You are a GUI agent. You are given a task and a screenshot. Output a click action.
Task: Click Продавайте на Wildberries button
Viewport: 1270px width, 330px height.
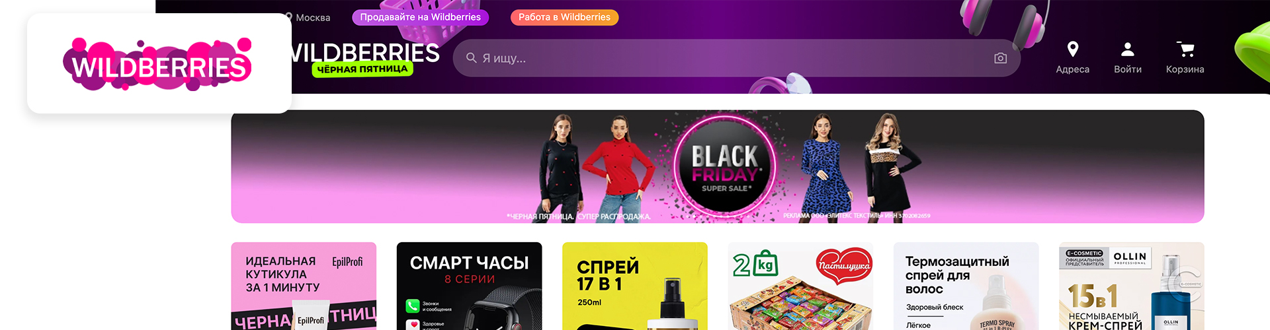click(x=420, y=17)
